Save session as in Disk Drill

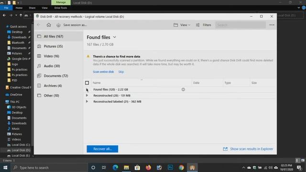pos(72,25)
